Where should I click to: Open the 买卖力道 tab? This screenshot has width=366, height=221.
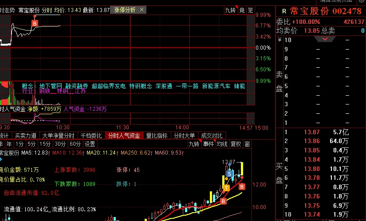(26, 136)
